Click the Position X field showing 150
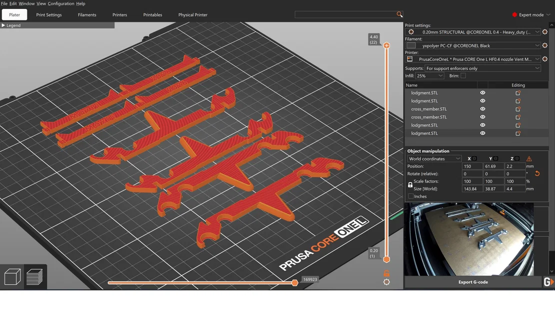The image size is (555, 312). pyautogui.click(x=473, y=166)
